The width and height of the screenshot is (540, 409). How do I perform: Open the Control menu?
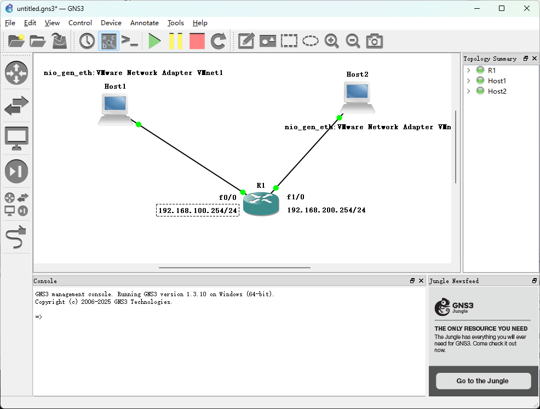pyautogui.click(x=80, y=23)
